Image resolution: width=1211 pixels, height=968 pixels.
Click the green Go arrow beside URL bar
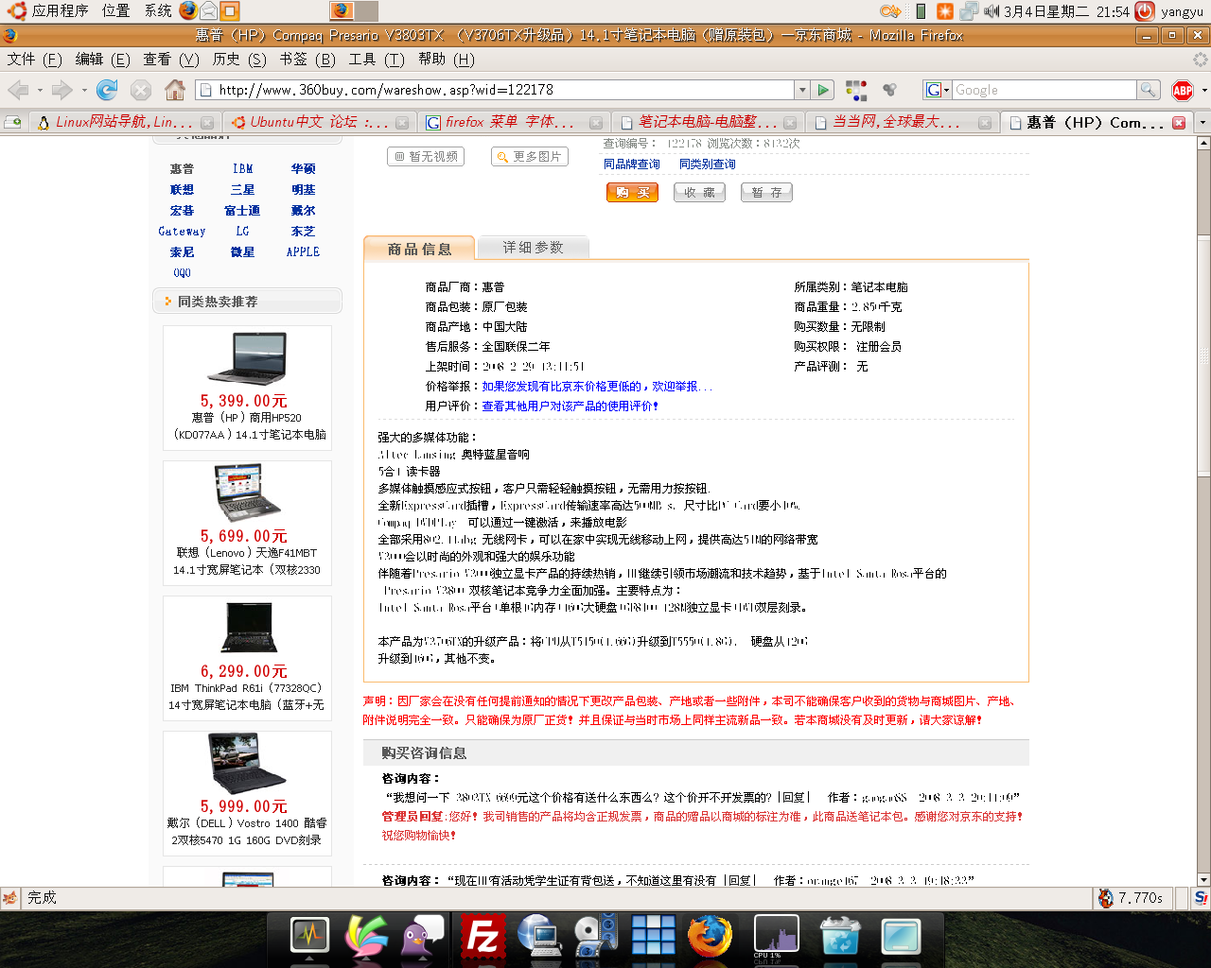[823, 90]
